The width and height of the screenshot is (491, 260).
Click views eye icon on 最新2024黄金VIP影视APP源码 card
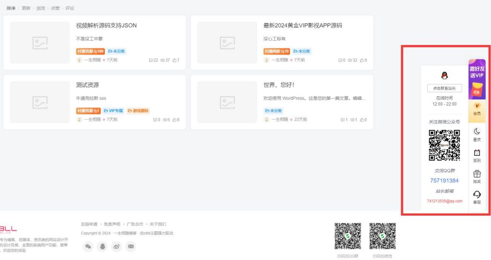point(350,60)
